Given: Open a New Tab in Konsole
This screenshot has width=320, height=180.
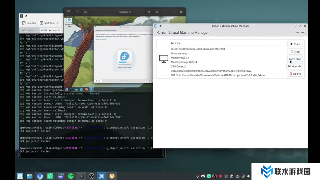Looking at the screenshot, I should click(x=29, y=23).
